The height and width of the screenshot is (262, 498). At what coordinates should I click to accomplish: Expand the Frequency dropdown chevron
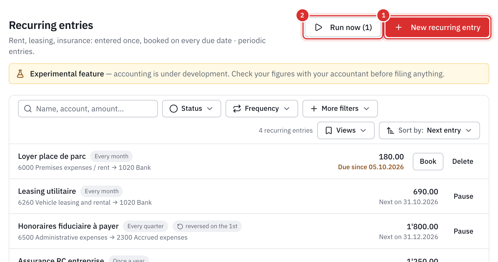pos(287,109)
